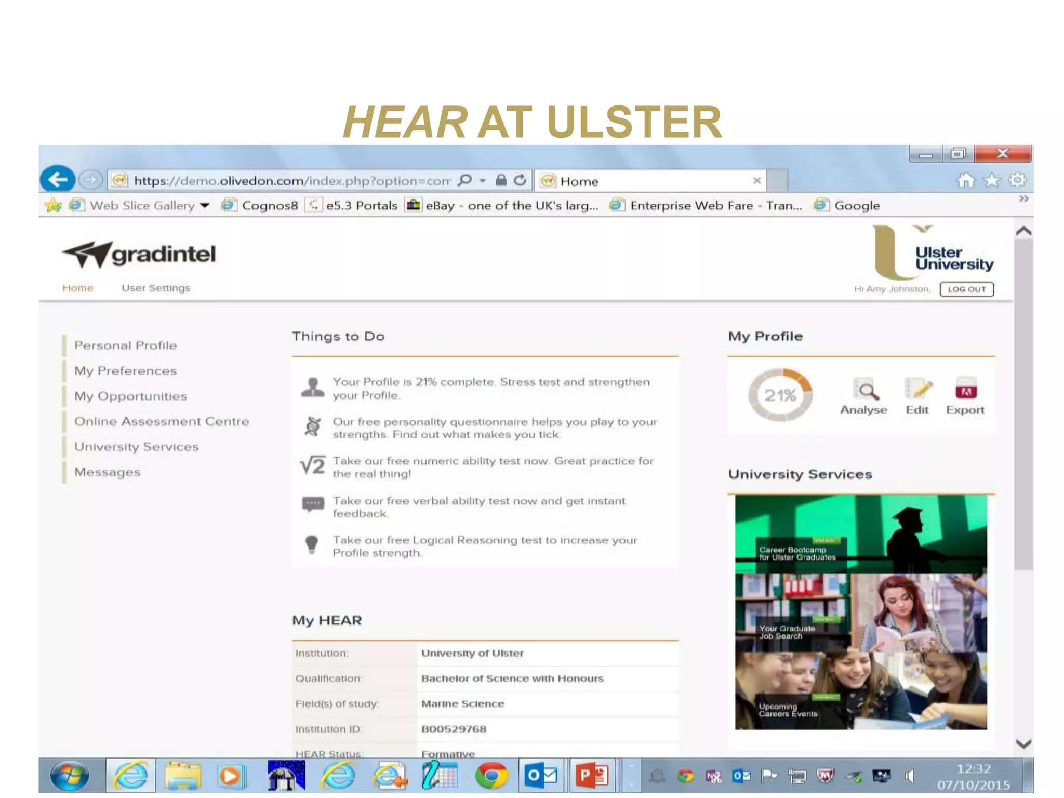Open University Services in the sidebar
Screen dimensions: 1064x798
136,447
